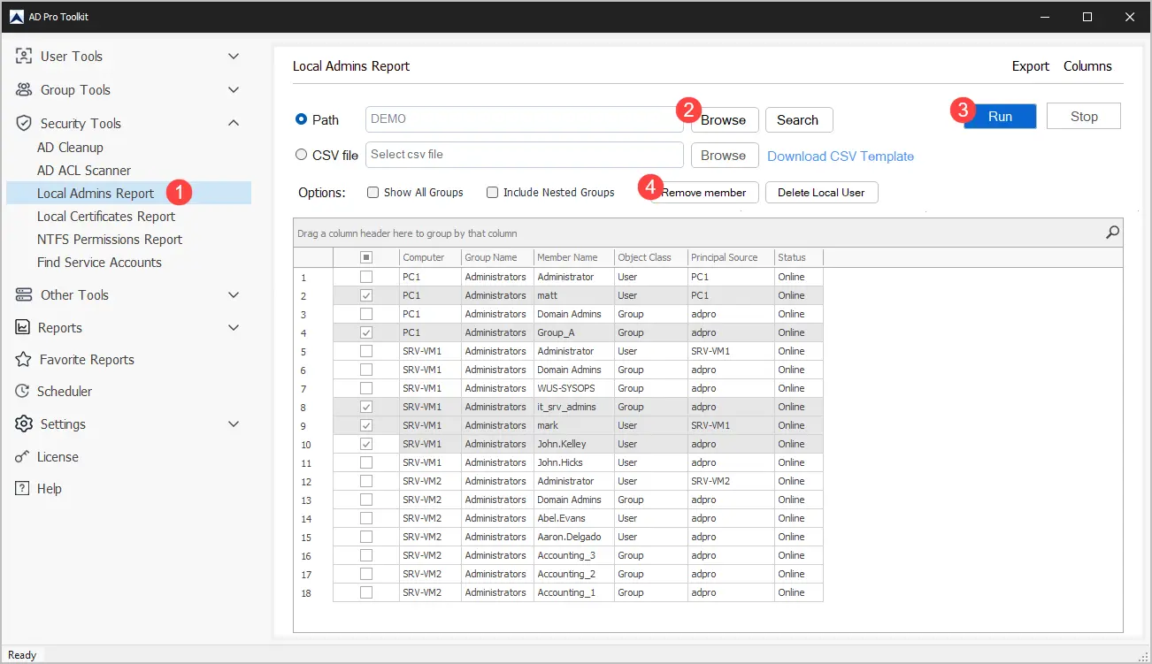The width and height of the screenshot is (1152, 664).
Task: Collapse the Security Tools chevron
Action: [x=234, y=123]
